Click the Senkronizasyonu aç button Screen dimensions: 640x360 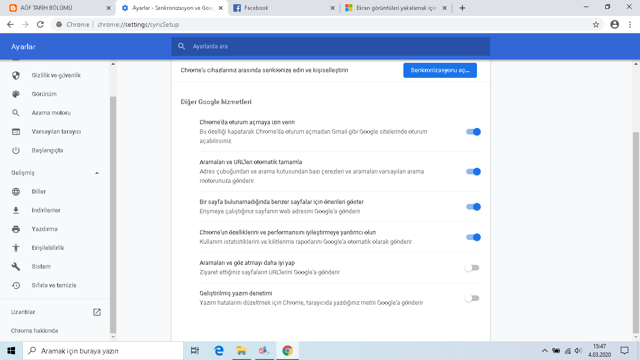(440, 70)
